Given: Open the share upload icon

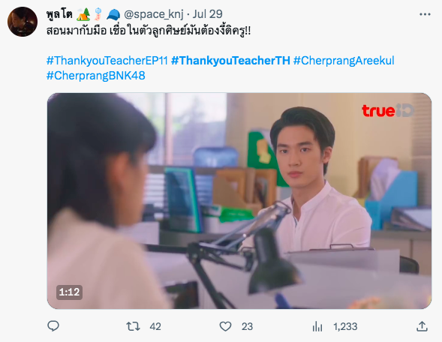Looking at the screenshot, I should click(x=422, y=326).
